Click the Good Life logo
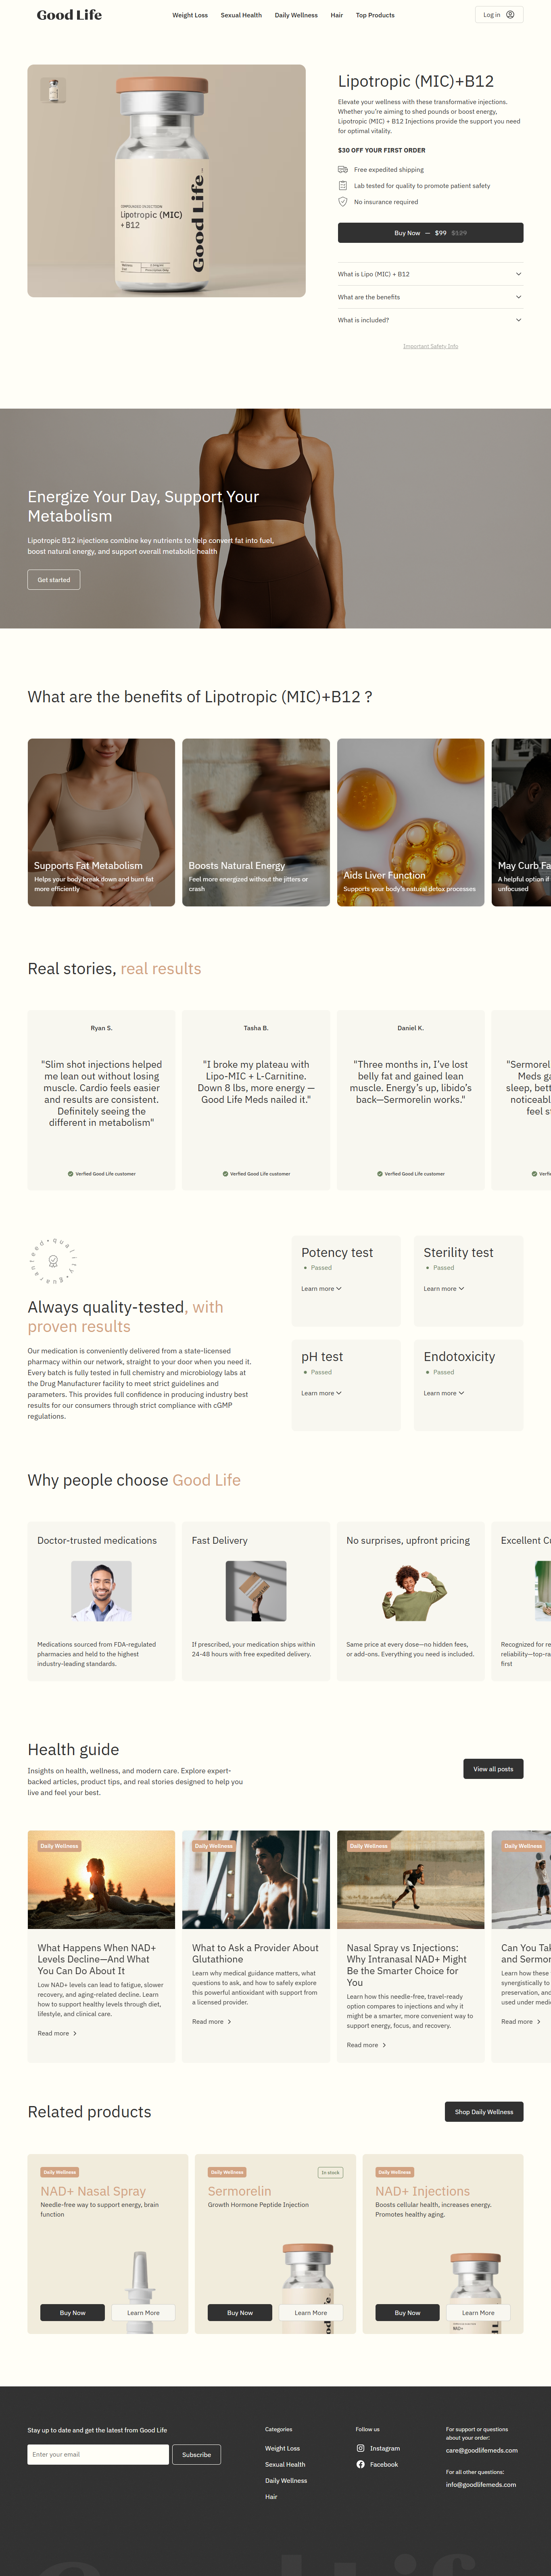The width and height of the screenshot is (551, 2576). coord(69,15)
